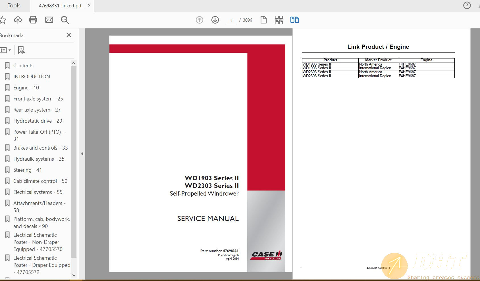The image size is (480, 281).
Task: Open Draper Equipped schematic poster bookmark
Action: pyautogui.click(x=42, y=265)
